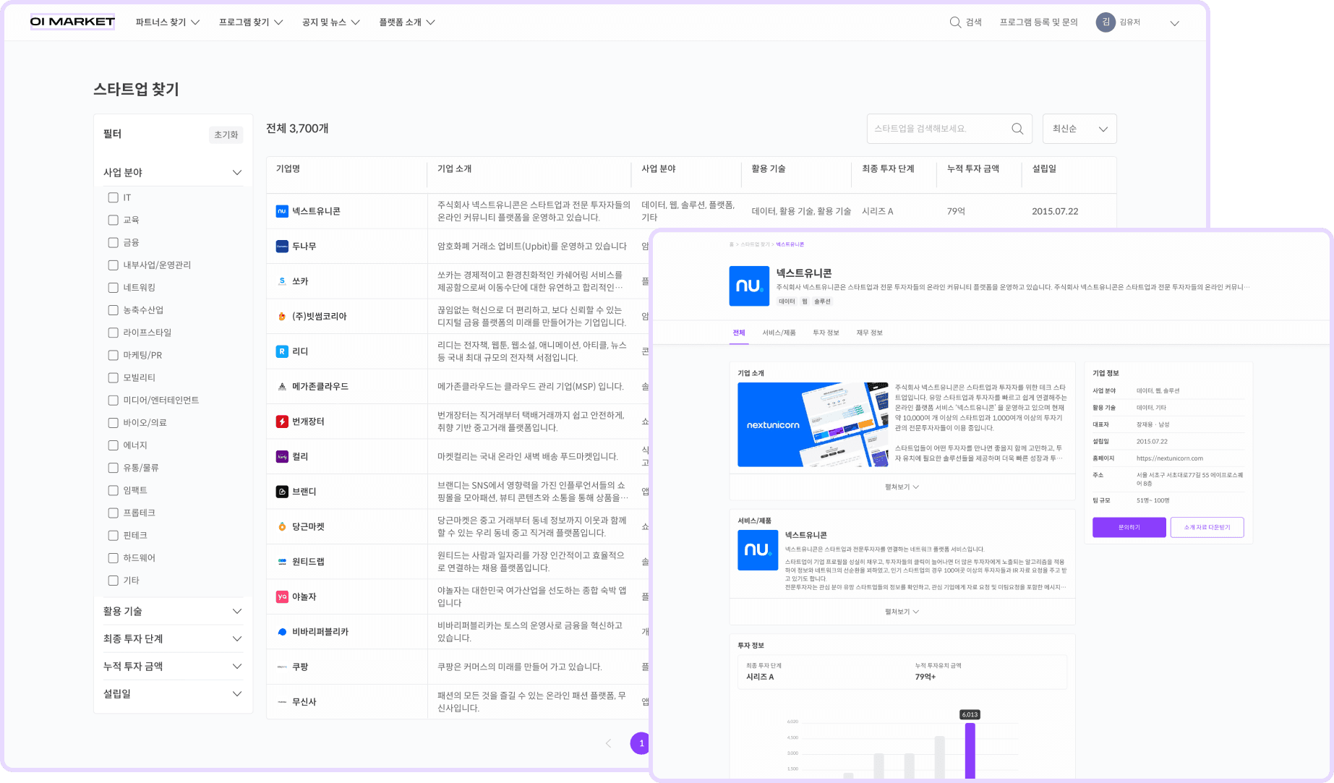Click the OI MARKET logo

(x=72, y=22)
